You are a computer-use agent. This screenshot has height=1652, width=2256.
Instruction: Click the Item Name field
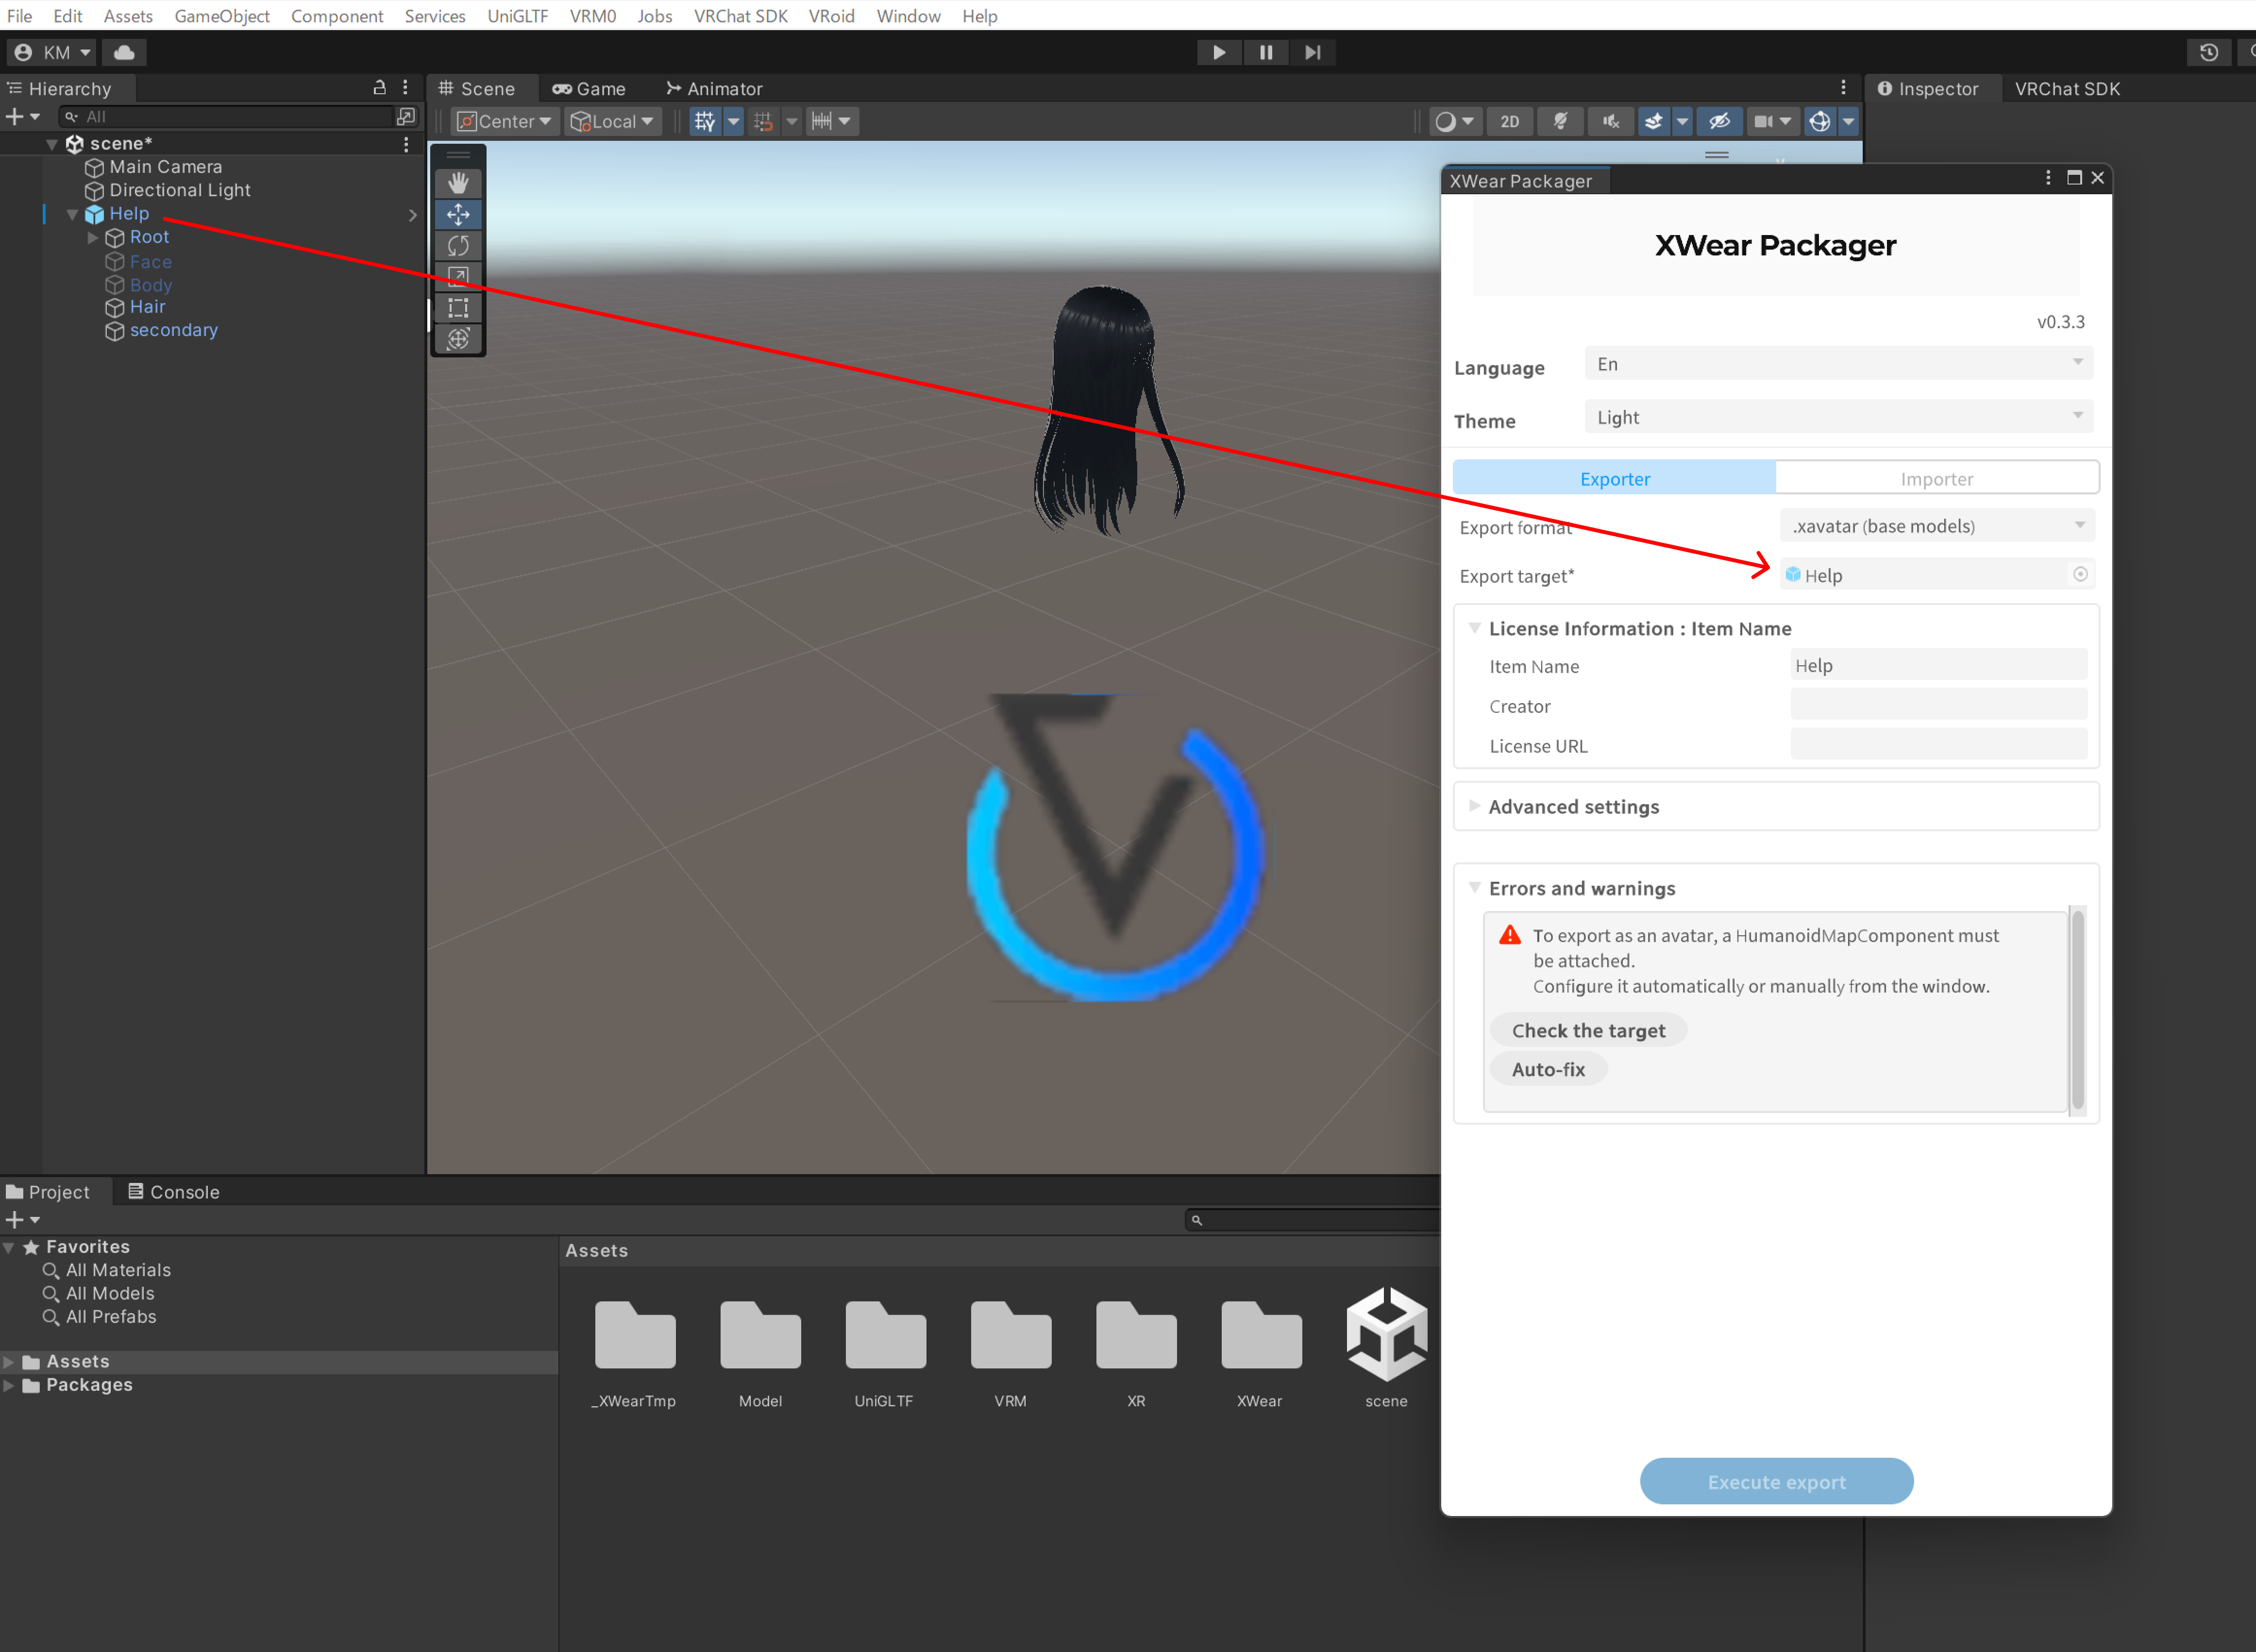(1938, 665)
